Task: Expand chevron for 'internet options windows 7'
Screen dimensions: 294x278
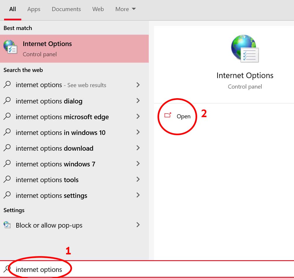Action: [x=138, y=163]
